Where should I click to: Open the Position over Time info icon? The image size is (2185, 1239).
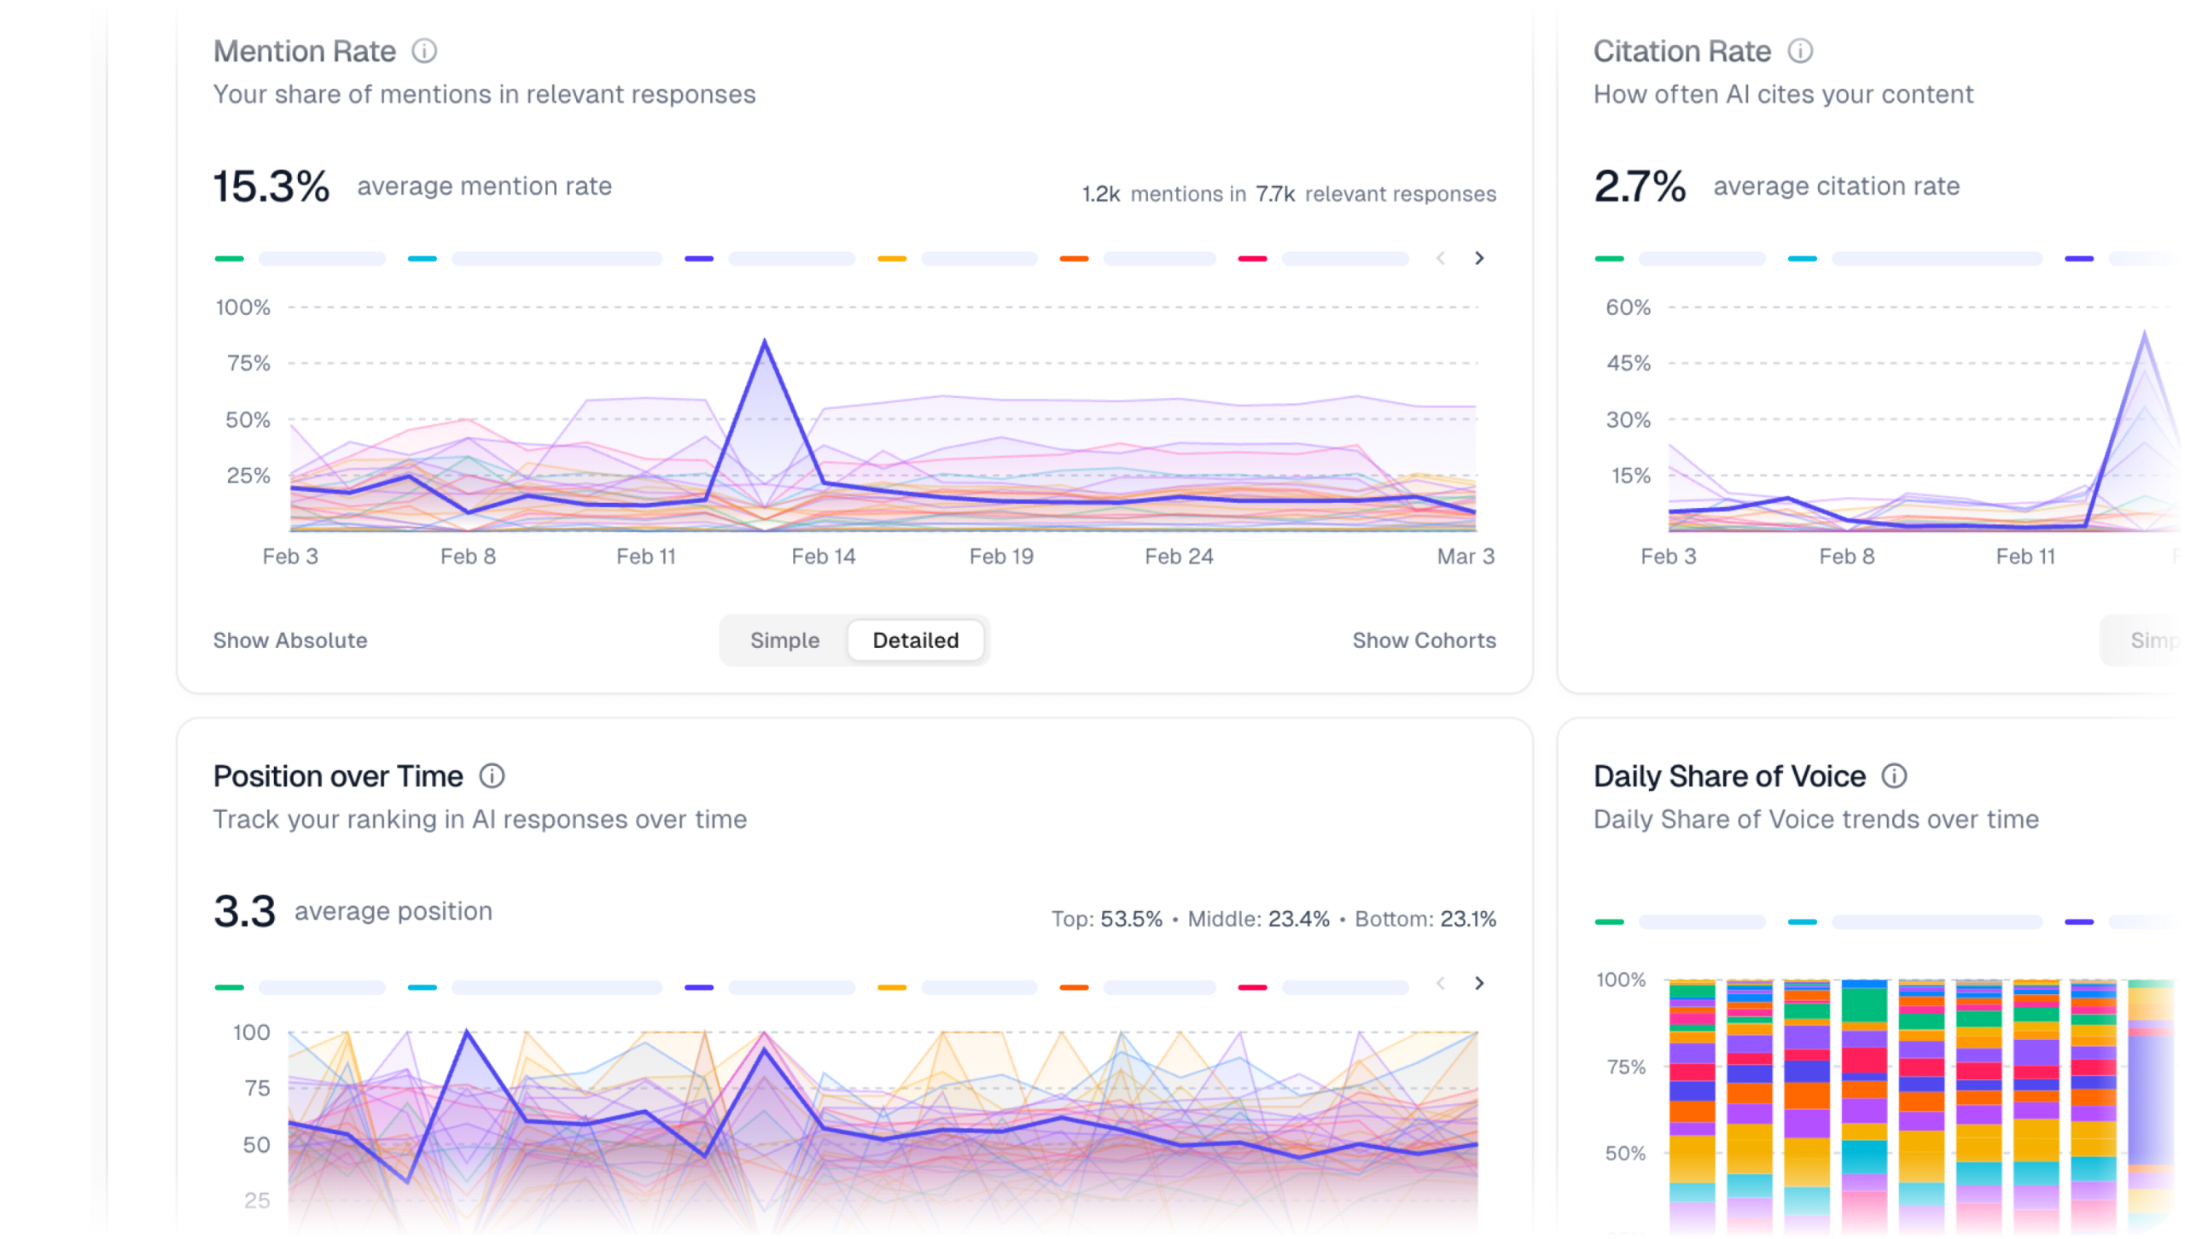[x=492, y=775]
